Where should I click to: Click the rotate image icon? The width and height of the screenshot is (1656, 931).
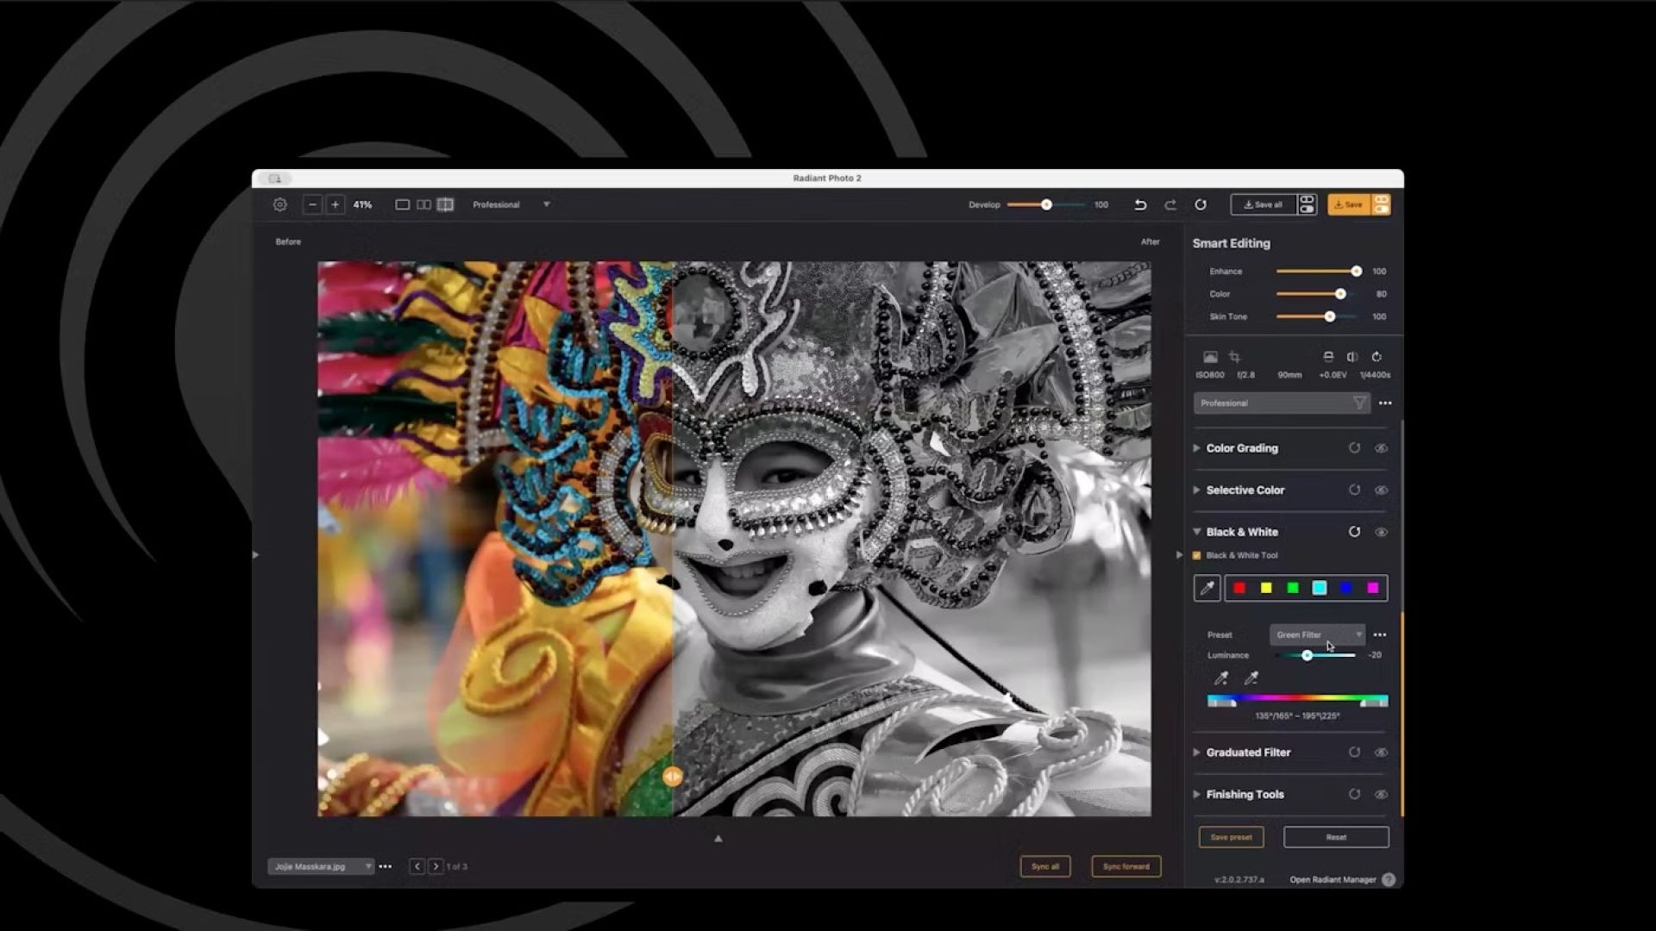tap(1377, 357)
